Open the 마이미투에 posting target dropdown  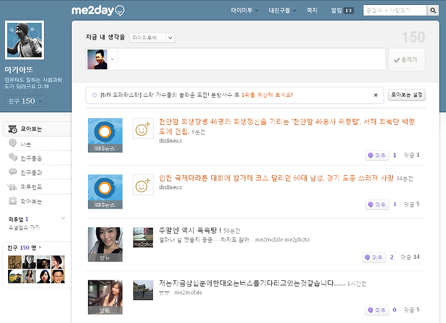[x=152, y=38]
